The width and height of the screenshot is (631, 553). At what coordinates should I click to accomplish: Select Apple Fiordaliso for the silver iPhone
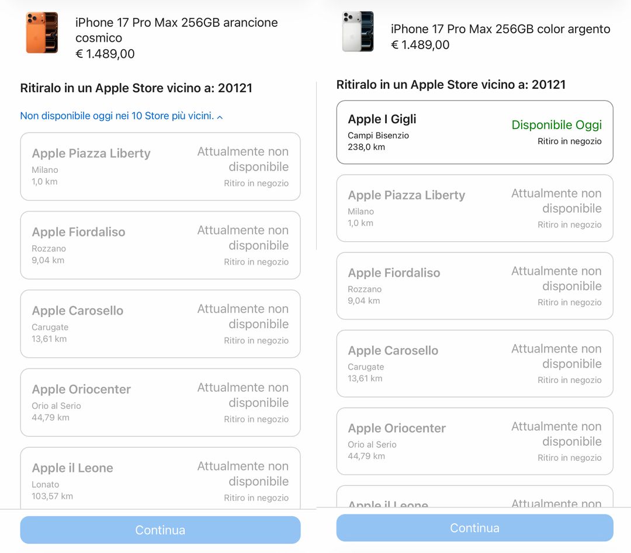[x=474, y=286]
